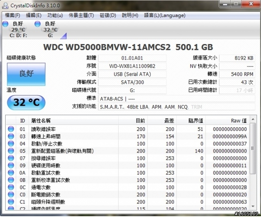261x217 pixels.
Task: Open the 檔案(F) menu
Action: (x=13, y=15)
